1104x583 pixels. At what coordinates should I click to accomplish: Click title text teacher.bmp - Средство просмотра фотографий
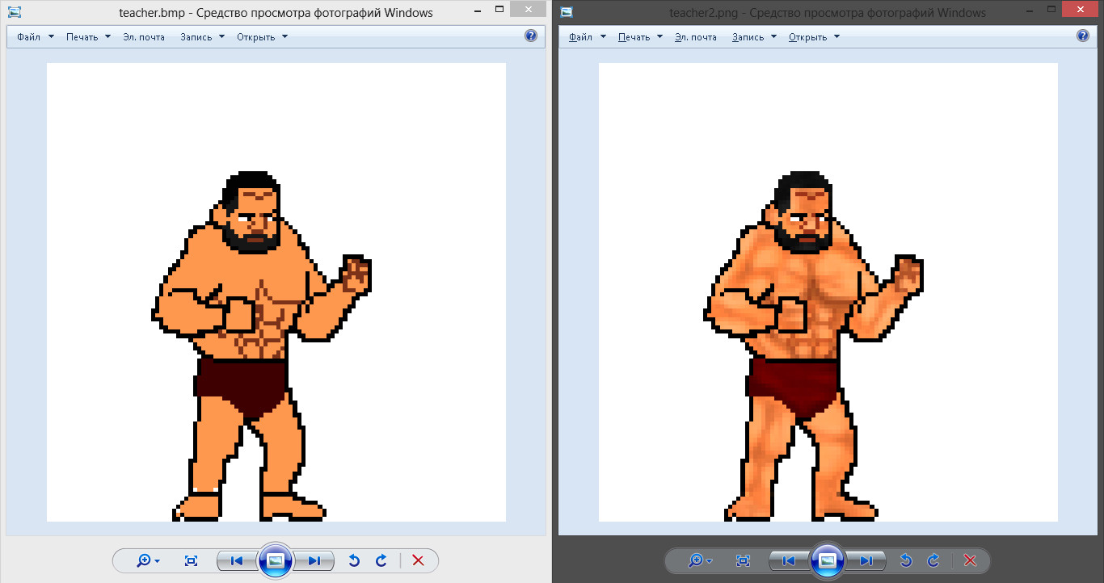pyautogui.click(x=276, y=13)
